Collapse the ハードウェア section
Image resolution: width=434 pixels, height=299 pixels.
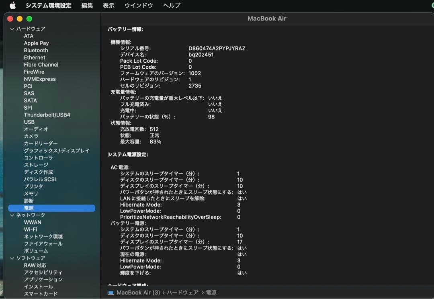pyautogui.click(x=12, y=29)
